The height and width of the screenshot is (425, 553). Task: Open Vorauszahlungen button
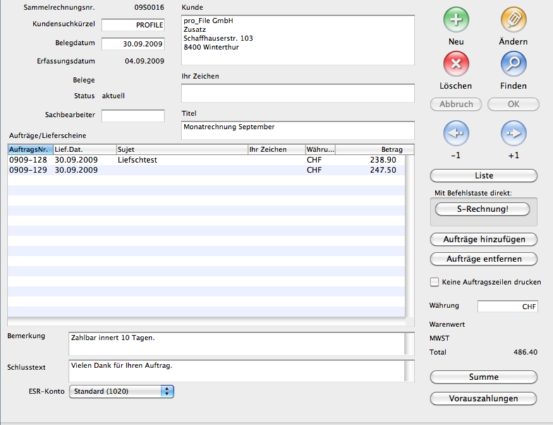coord(483,398)
